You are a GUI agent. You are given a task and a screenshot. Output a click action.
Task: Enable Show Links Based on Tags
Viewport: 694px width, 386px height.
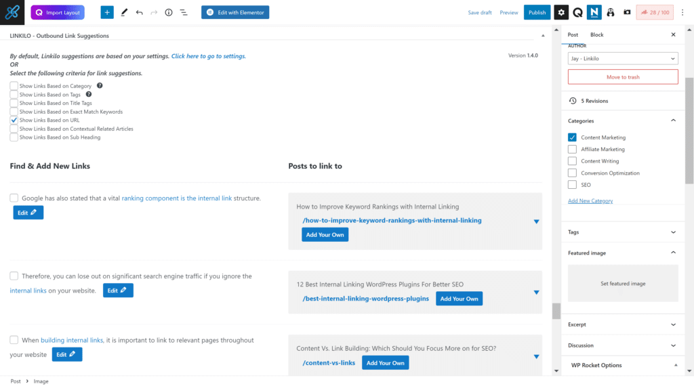point(14,94)
